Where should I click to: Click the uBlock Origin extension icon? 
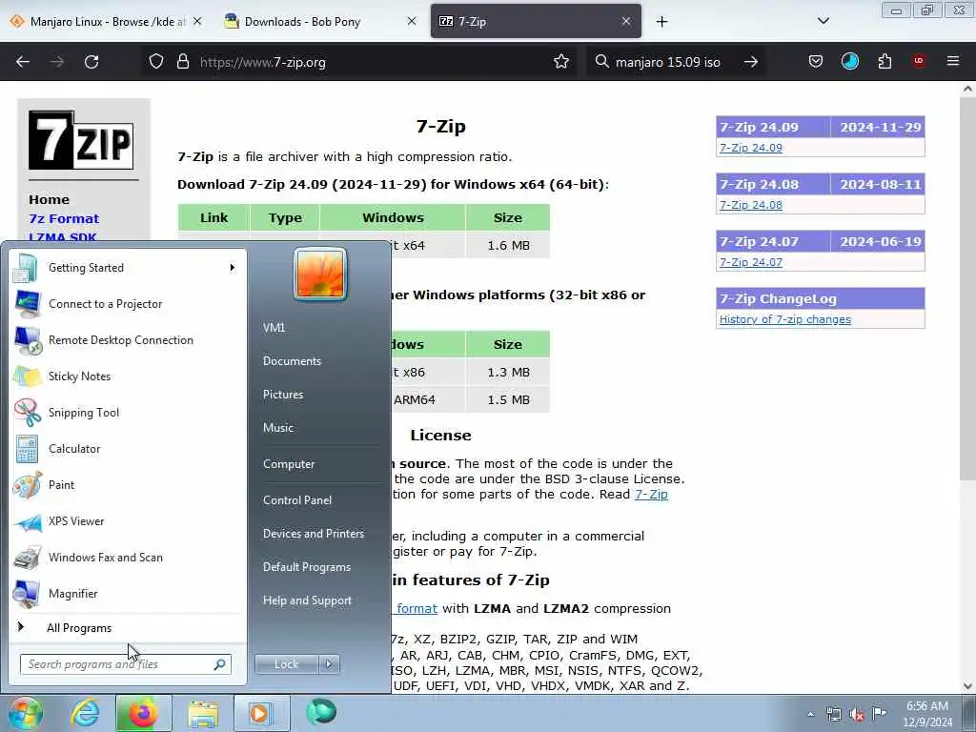pos(919,61)
